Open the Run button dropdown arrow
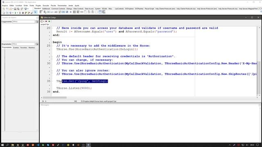This screenshot has height=147, width=262. click(17, 13)
